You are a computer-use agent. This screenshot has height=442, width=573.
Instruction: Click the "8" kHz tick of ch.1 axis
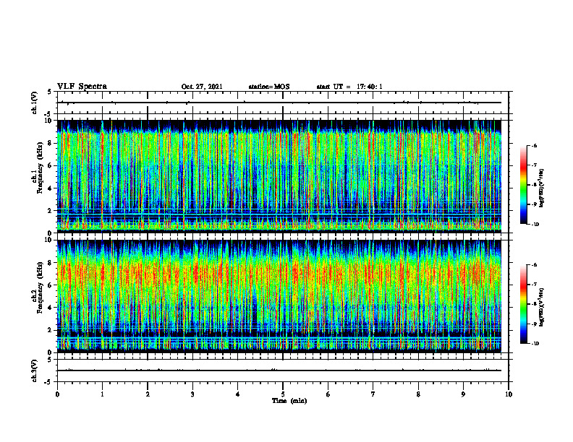click(x=51, y=143)
